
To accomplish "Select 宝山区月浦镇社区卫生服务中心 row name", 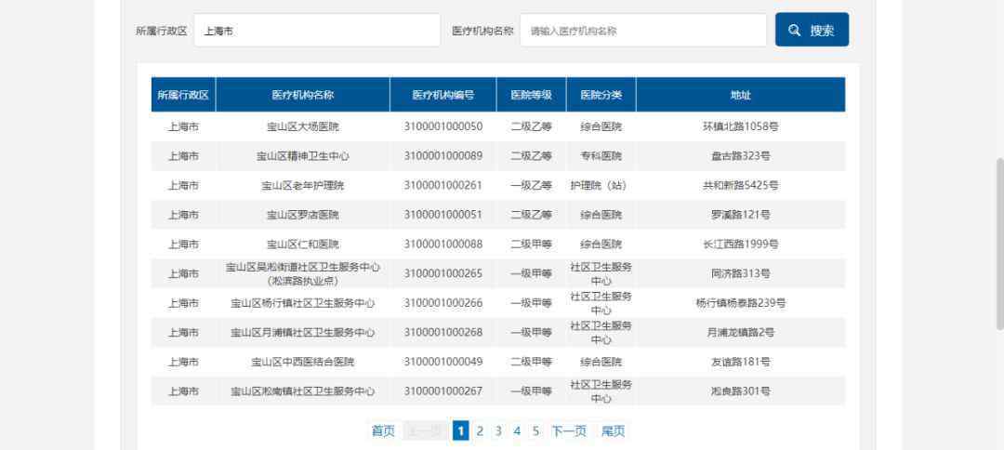I will tap(303, 333).
